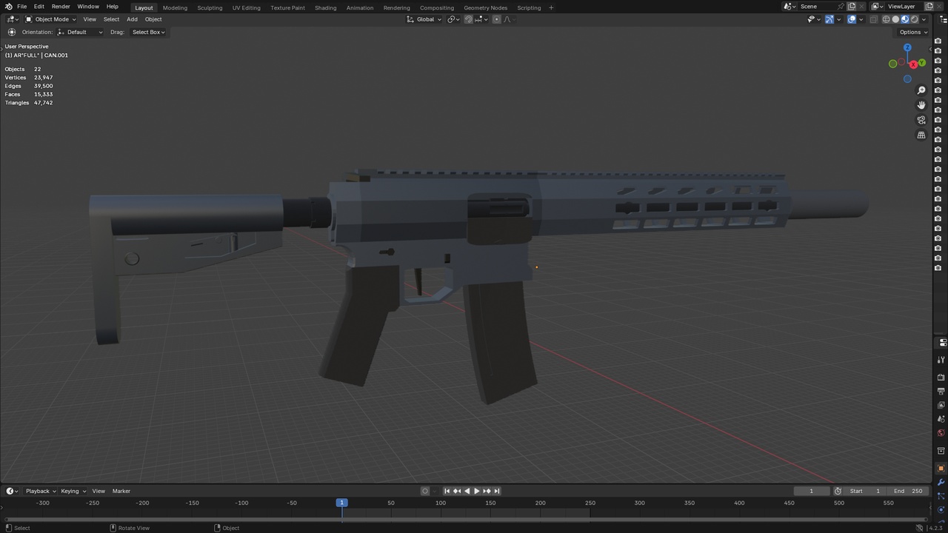Toggle preview range clock icon in timeline

tap(838, 491)
